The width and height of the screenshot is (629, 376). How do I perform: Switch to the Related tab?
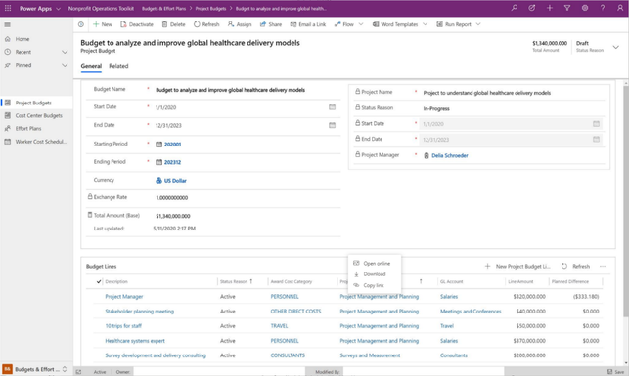click(118, 66)
